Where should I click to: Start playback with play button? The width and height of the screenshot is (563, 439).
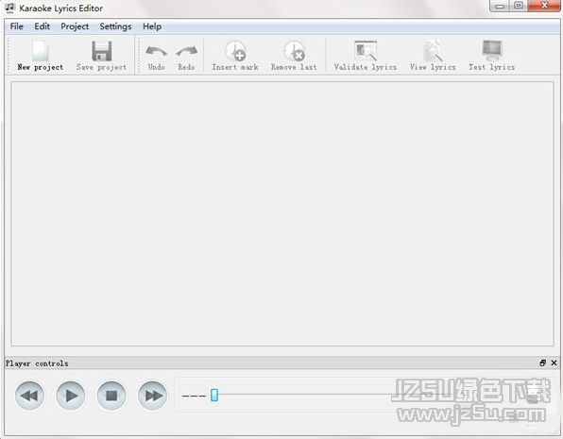click(x=71, y=396)
